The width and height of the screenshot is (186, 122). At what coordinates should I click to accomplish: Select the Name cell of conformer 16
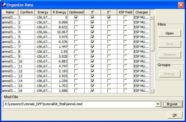pos(10,91)
